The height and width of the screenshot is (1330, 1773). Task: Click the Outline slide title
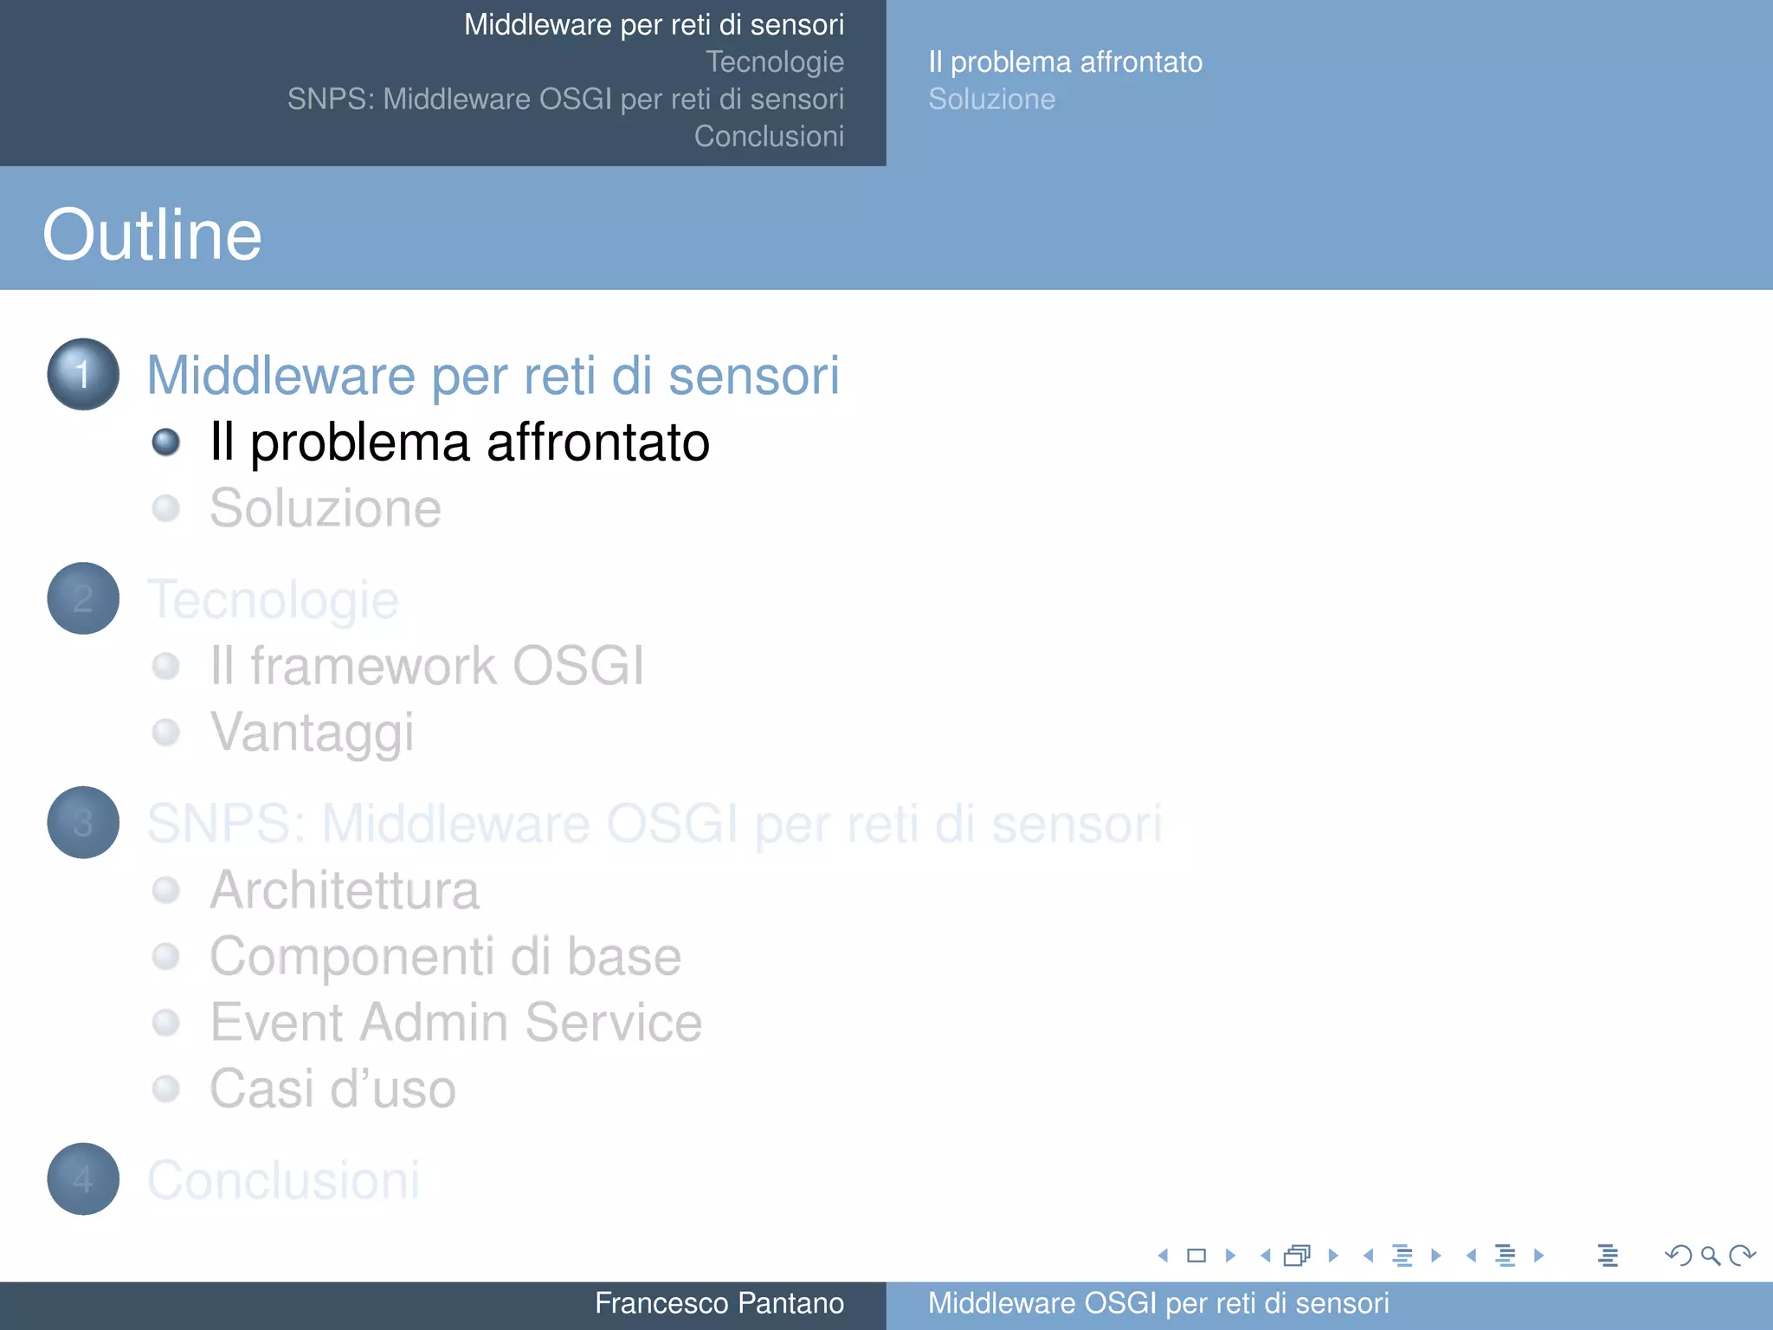coord(152,235)
